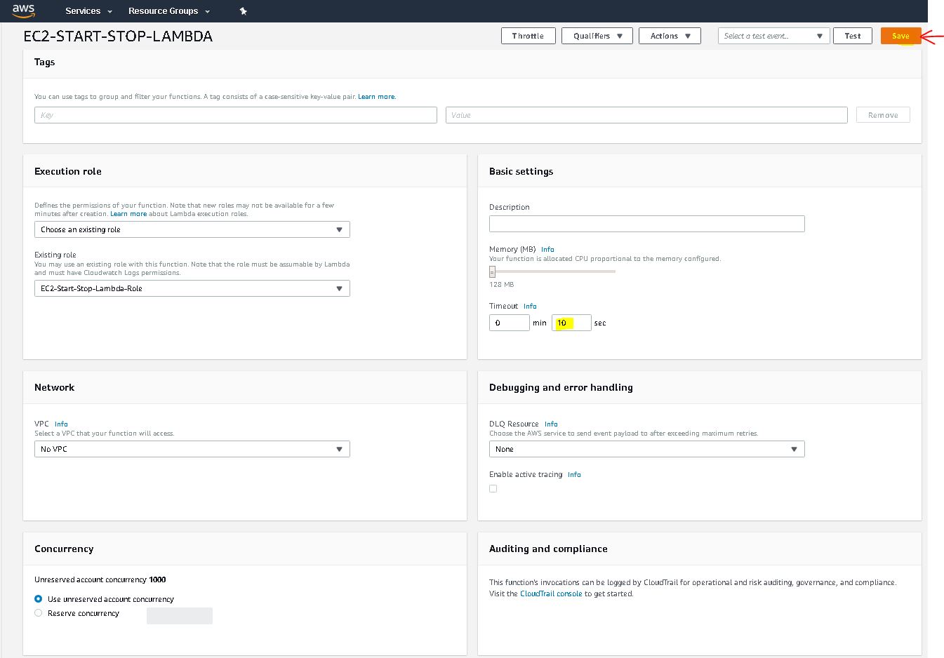Click the AWS logo home icon

click(x=23, y=11)
